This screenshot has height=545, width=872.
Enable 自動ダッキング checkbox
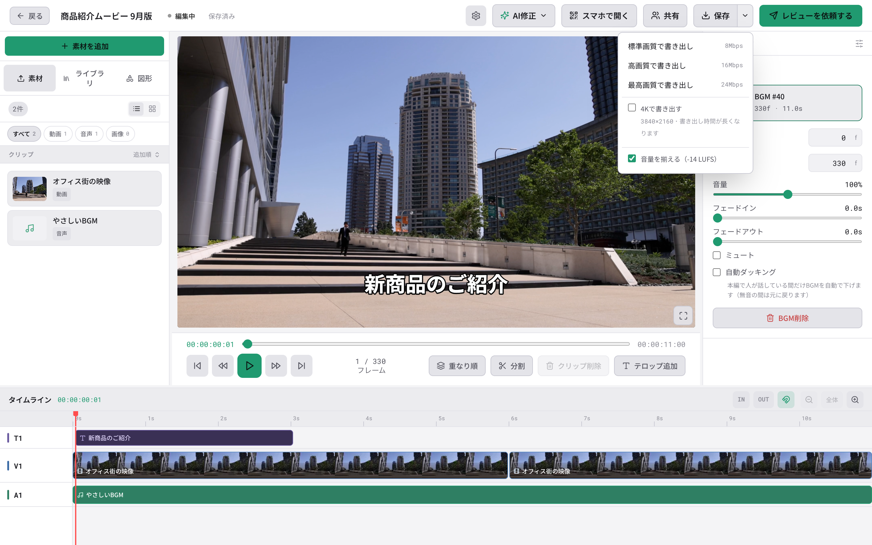coord(717,272)
